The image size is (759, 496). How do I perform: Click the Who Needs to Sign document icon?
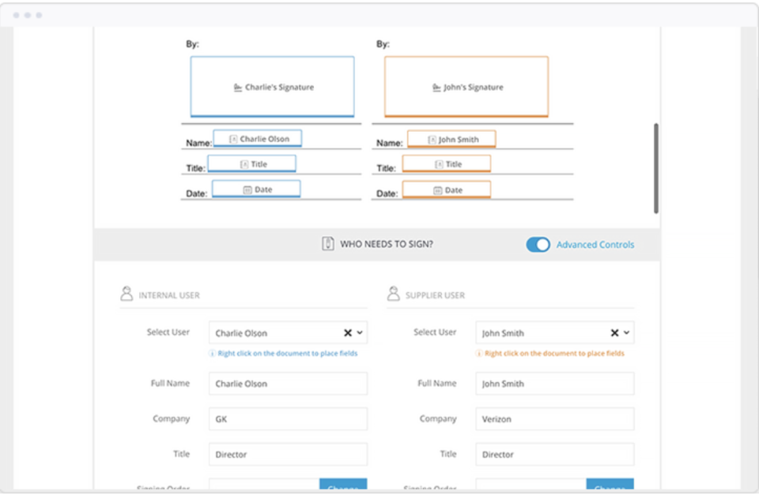(328, 244)
